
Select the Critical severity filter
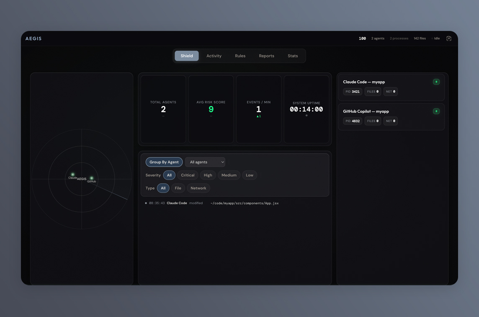pyautogui.click(x=188, y=175)
